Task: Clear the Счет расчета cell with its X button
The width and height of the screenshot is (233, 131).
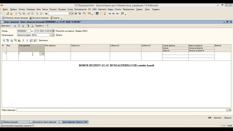Action: (43, 54)
